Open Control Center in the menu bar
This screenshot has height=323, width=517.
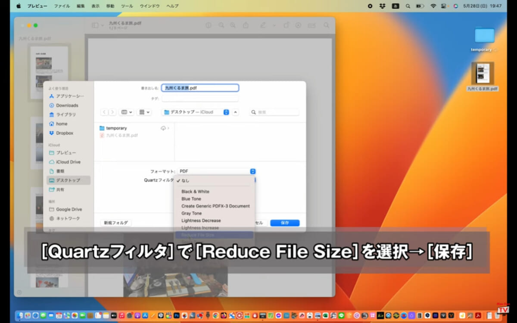click(444, 6)
